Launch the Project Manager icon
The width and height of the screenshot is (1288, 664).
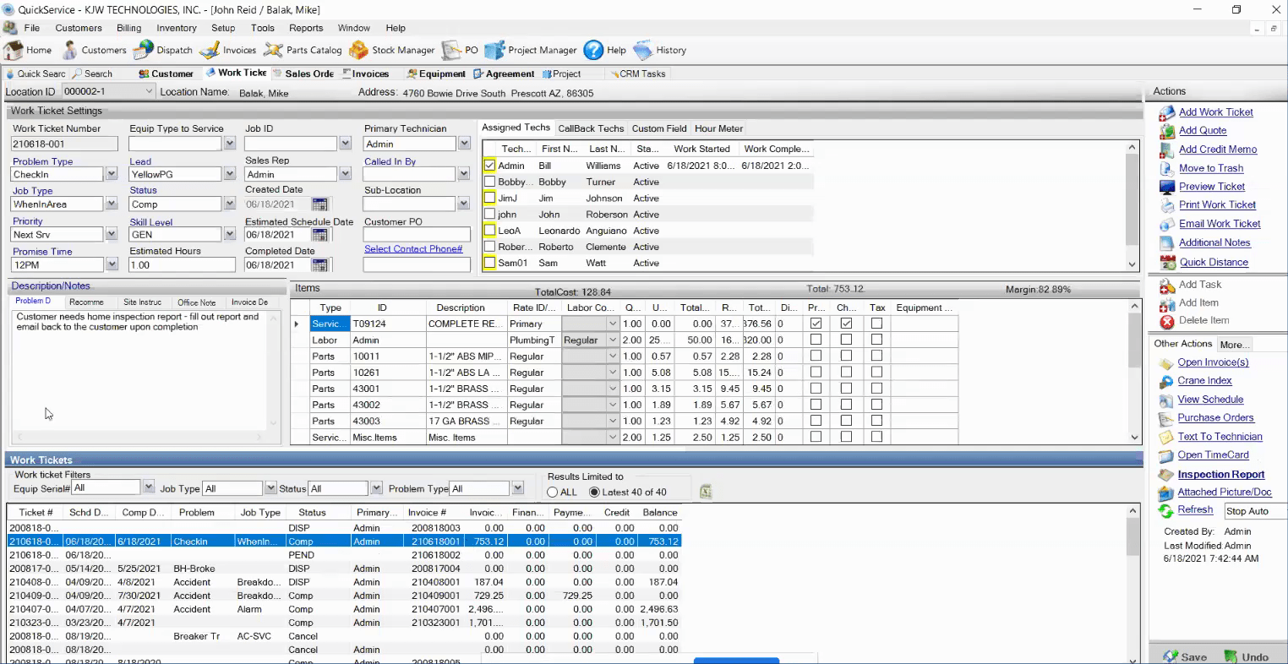(530, 50)
